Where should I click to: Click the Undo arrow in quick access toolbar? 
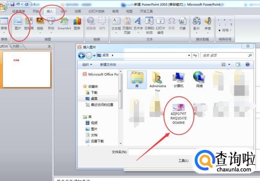[x=18, y=4]
